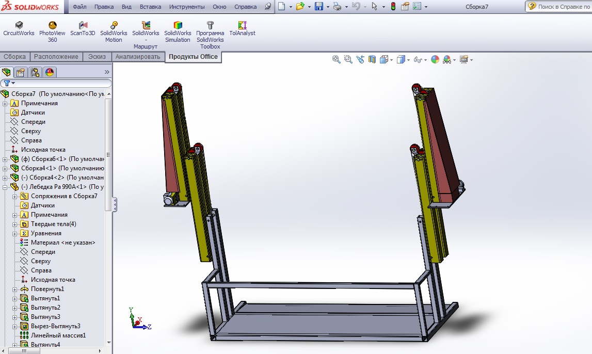Choose the Select cursor tool

click(x=375, y=6)
